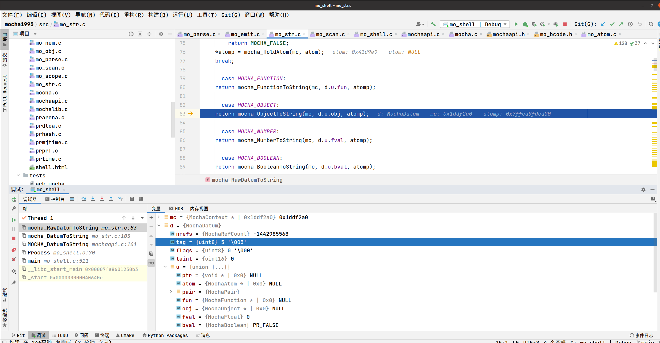This screenshot has height=343, width=660.
Task: Select mocha_DatumToString stack frame
Action: tap(83, 236)
